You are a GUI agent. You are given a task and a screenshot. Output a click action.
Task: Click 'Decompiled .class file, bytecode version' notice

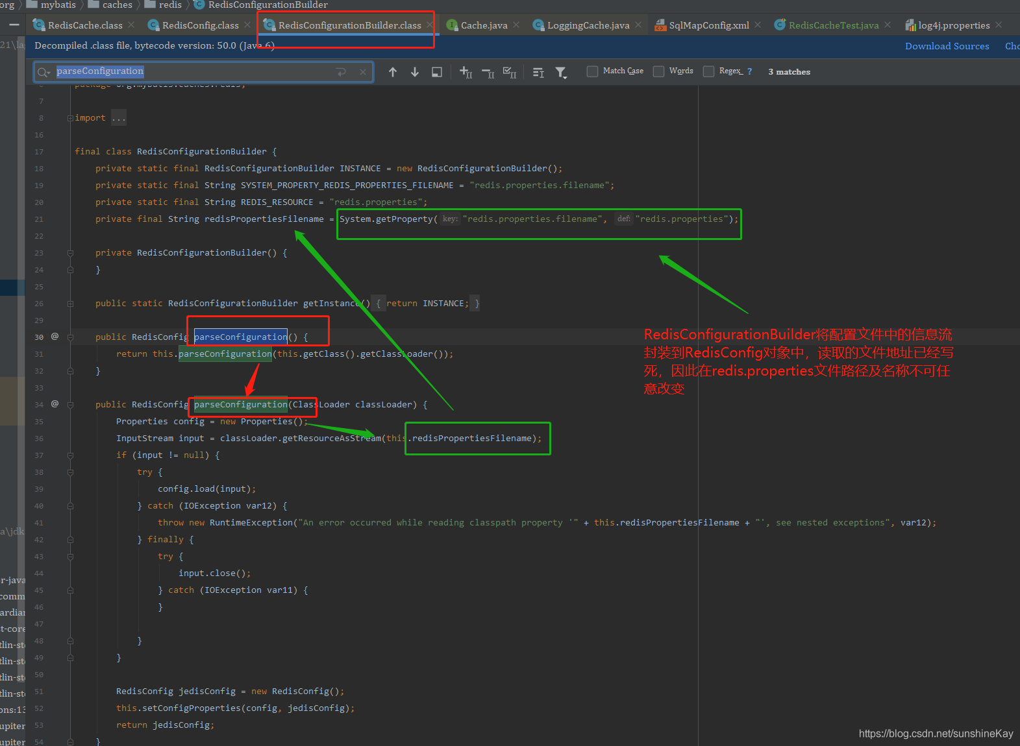[155, 45]
